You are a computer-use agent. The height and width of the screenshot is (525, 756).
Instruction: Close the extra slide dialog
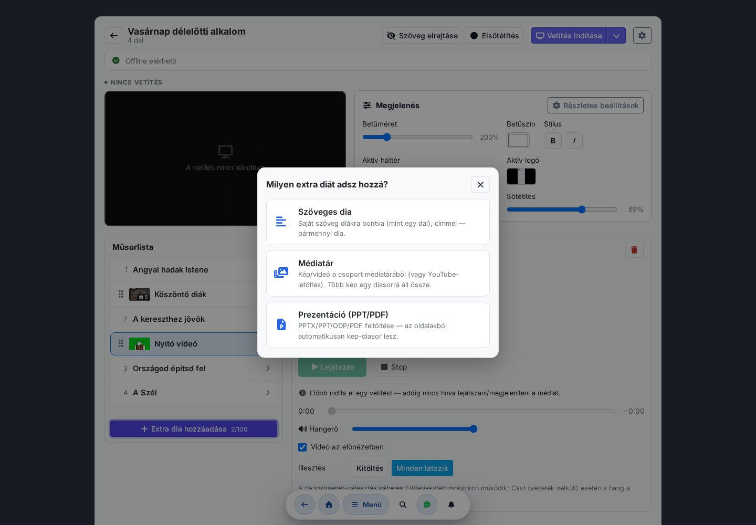click(480, 184)
